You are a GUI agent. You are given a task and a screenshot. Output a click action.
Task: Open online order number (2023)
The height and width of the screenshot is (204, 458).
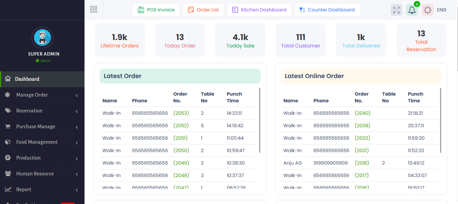pos(362,138)
